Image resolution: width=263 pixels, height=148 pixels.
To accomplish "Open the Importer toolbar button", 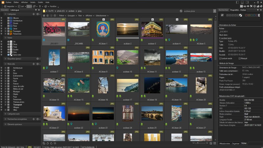I will (10, 6).
